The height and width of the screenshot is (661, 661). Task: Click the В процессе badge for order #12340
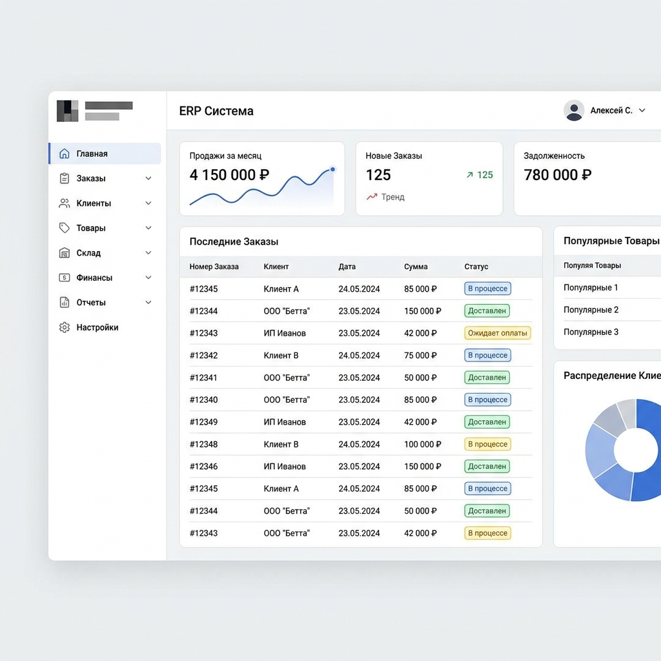pos(488,400)
